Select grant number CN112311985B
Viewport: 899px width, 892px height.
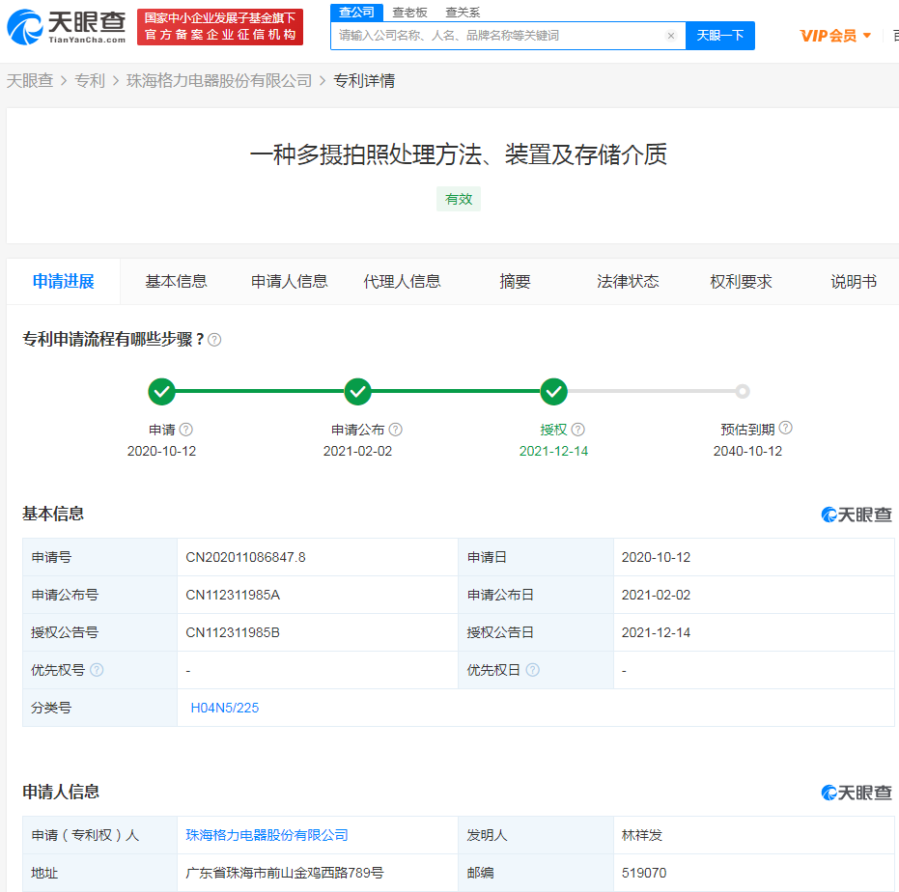point(233,632)
